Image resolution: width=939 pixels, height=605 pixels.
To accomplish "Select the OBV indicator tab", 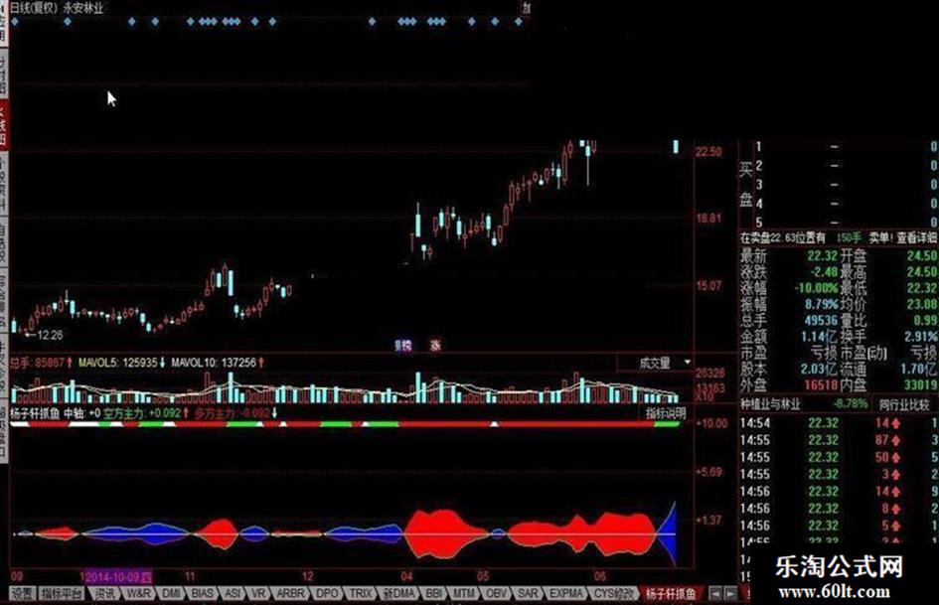I will (496, 593).
